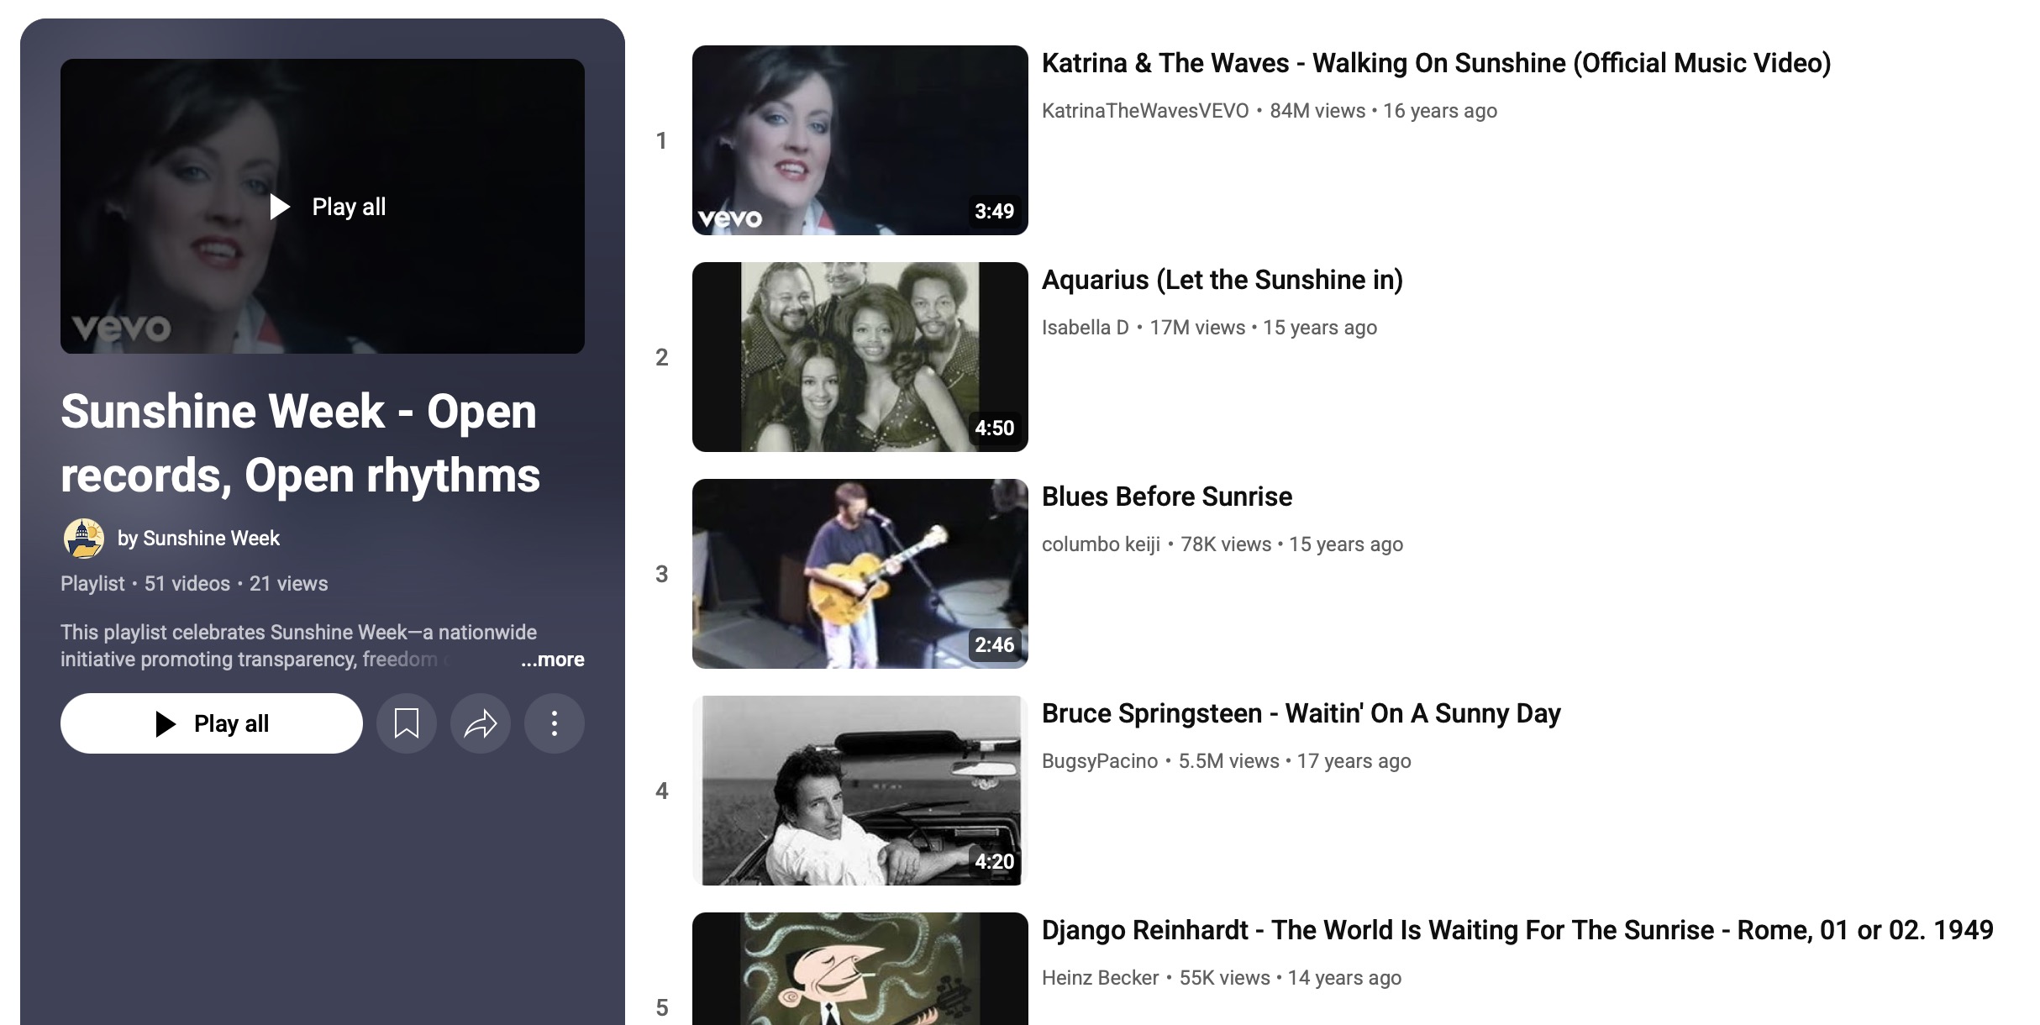The width and height of the screenshot is (2040, 1025).
Task: Click index number 5 beside Django Reinhardt
Action: [x=661, y=1007]
